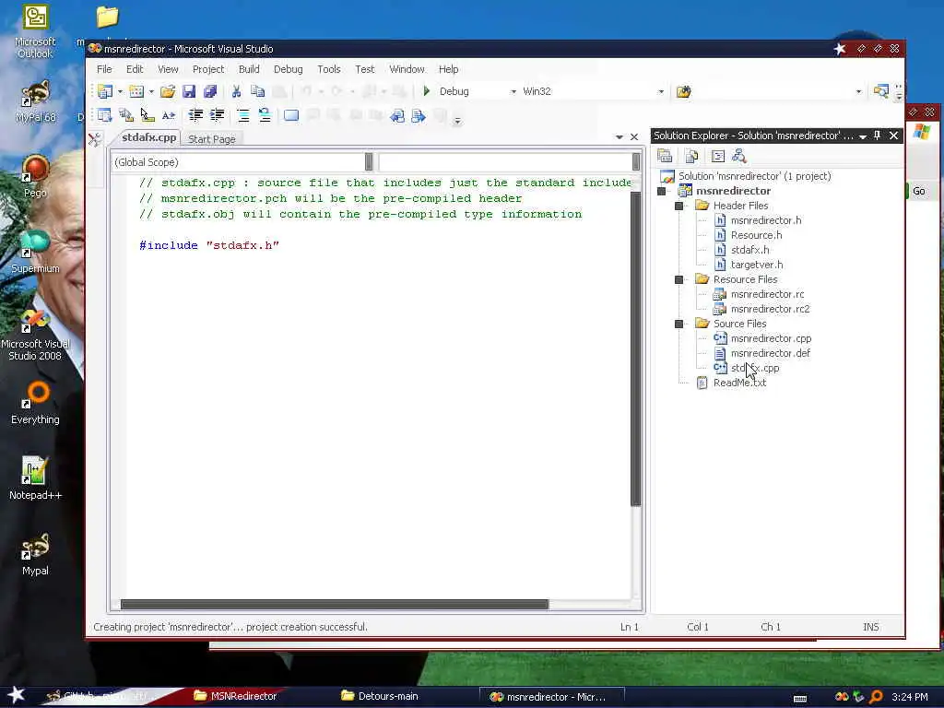Click the Display Object Member List icon
The image size is (944, 708).
click(105, 115)
